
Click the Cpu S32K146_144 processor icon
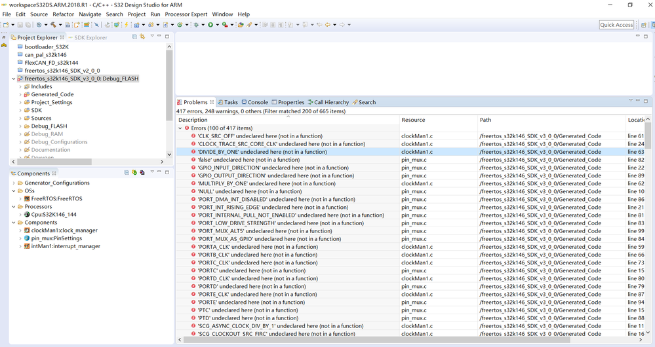pos(27,214)
